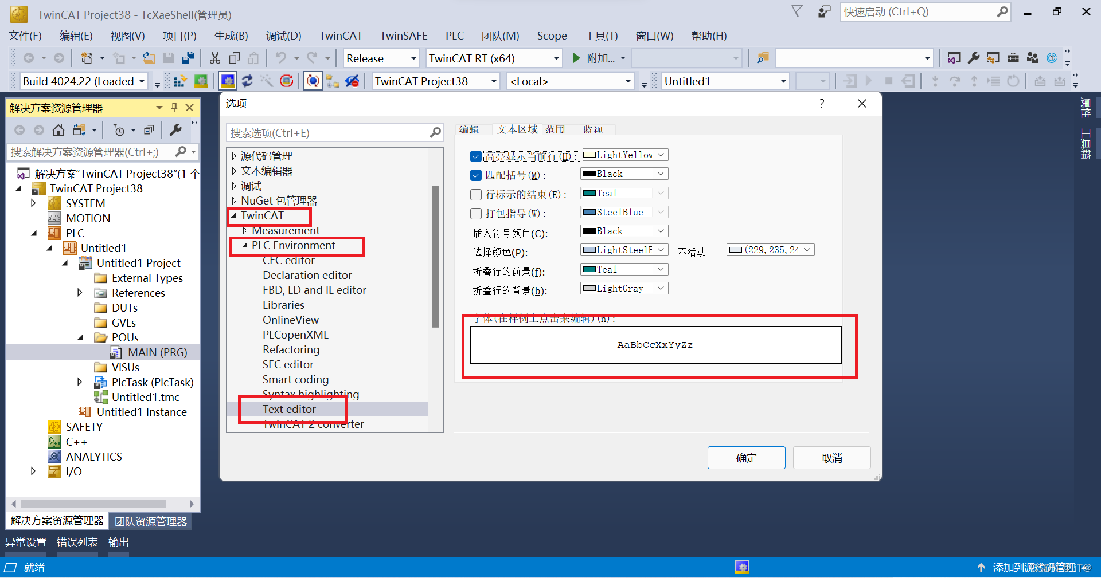Expand the SYSTEM node in Solution Explorer

pyautogui.click(x=33, y=203)
